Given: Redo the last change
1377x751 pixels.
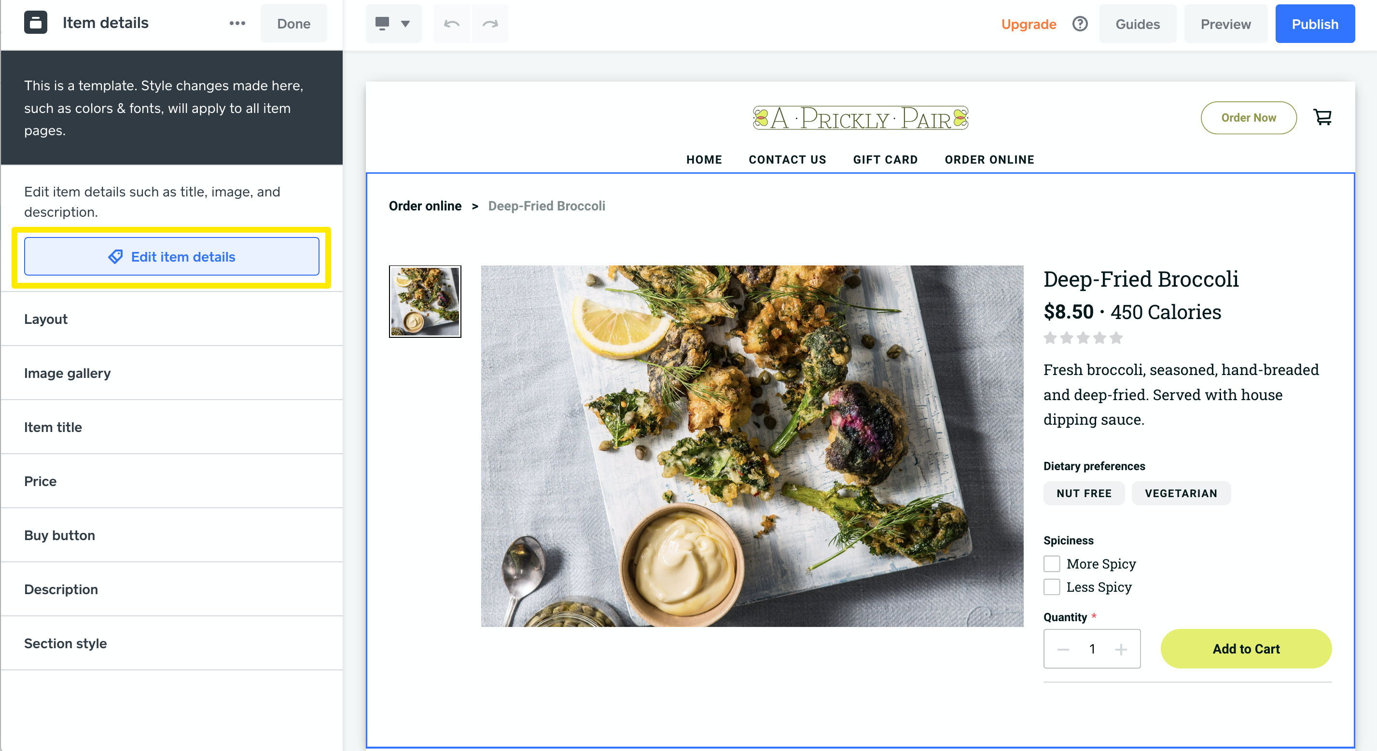Looking at the screenshot, I should (489, 24).
